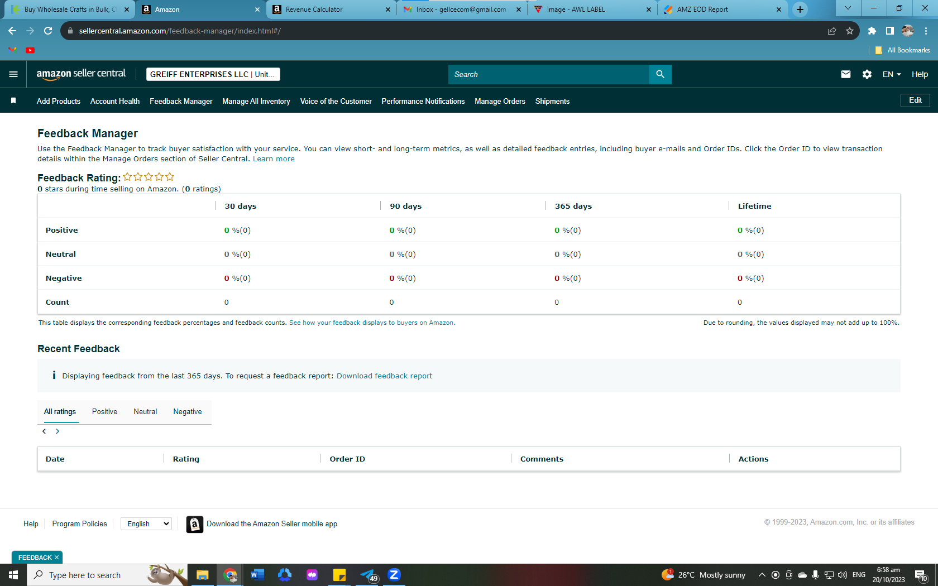Open the Seller Central hamburger menu
This screenshot has width=938, height=586.
pyautogui.click(x=13, y=74)
